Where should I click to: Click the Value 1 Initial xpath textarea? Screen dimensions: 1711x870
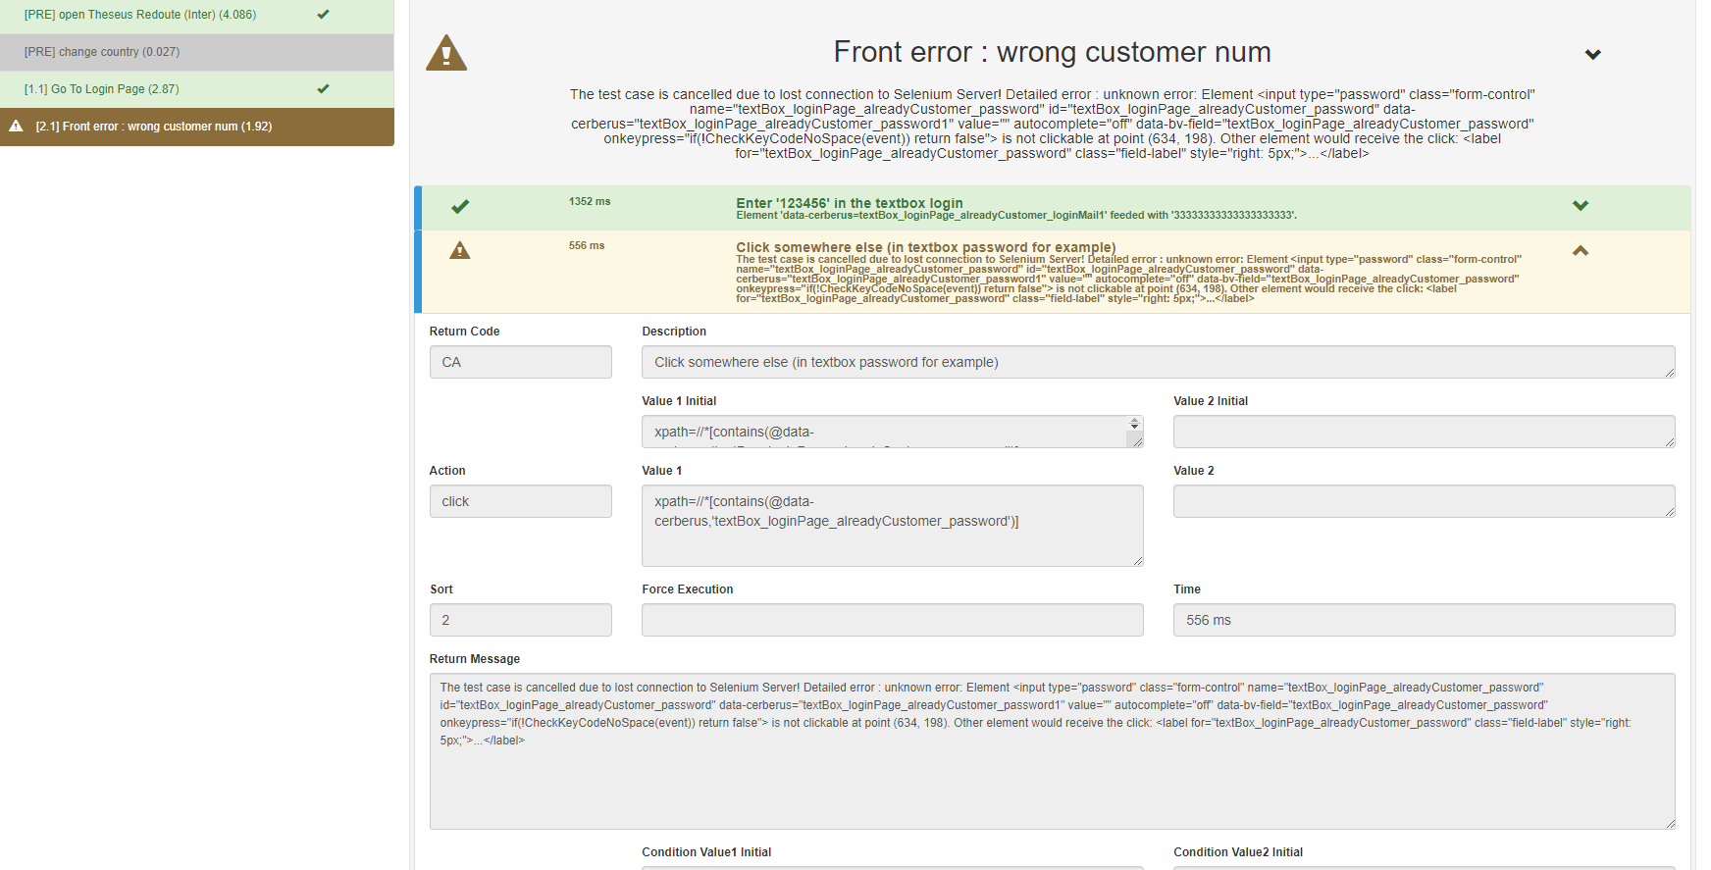[892, 432]
